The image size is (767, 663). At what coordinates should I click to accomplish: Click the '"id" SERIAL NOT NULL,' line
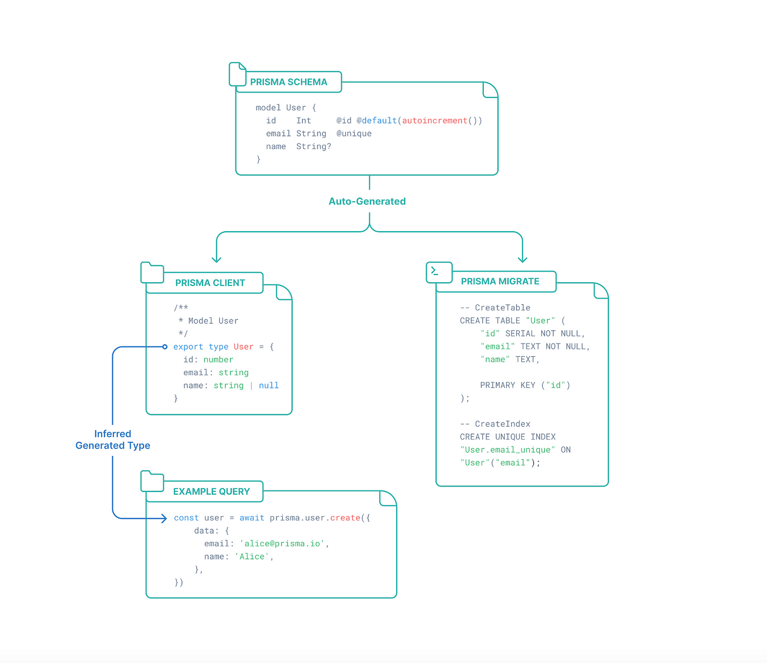[x=533, y=334]
